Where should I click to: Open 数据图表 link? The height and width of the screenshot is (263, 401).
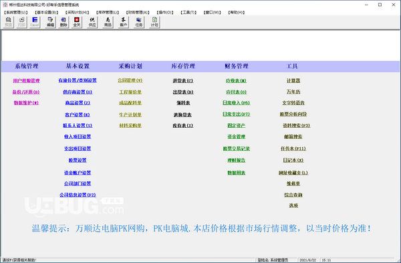tap(236, 173)
